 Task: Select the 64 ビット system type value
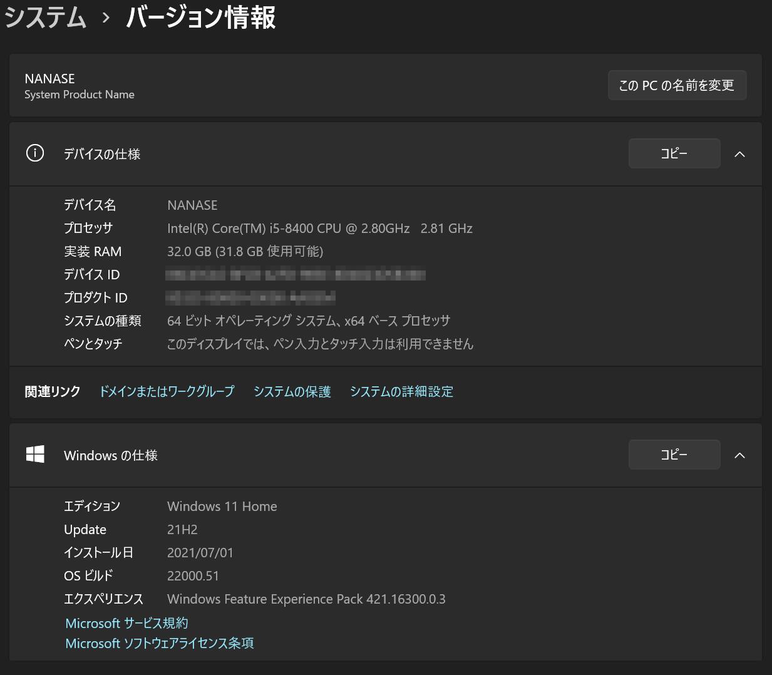(x=309, y=321)
